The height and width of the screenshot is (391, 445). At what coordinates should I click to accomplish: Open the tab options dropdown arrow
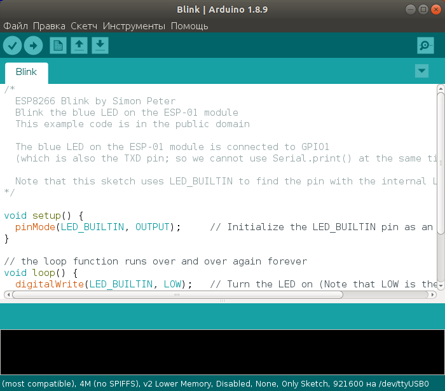point(421,71)
